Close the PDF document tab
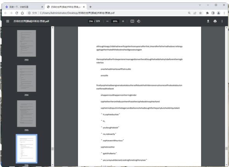The image size is (229, 167). [84, 7]
